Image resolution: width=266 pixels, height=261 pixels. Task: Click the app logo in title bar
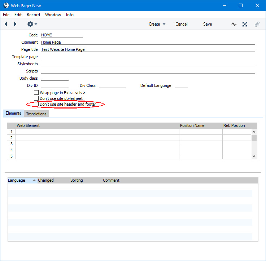tap(6, 5)
